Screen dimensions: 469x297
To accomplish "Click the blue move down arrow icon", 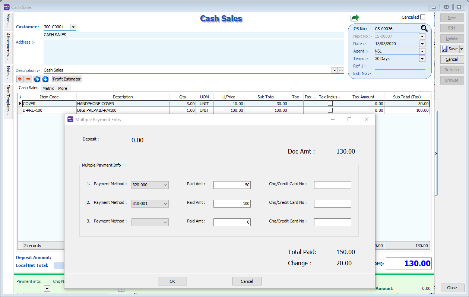I will click(45, 79).
